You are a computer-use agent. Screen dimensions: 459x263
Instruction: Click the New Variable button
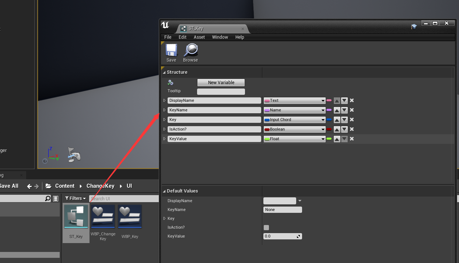tap(221, 82)
